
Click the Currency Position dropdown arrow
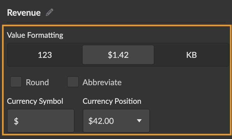[139, 121]
